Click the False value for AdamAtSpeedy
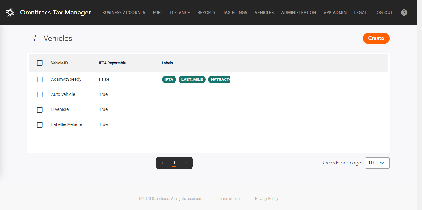422x210 pixels. click(104, 80)
